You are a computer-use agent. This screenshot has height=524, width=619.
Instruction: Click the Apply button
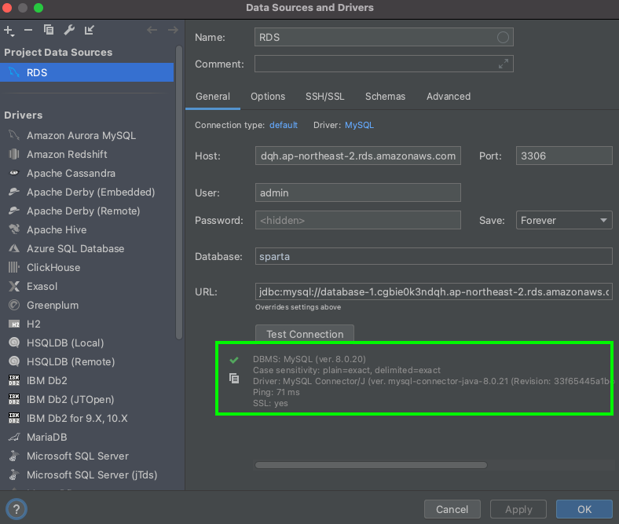pyautogui.click(x=518, y=509)
